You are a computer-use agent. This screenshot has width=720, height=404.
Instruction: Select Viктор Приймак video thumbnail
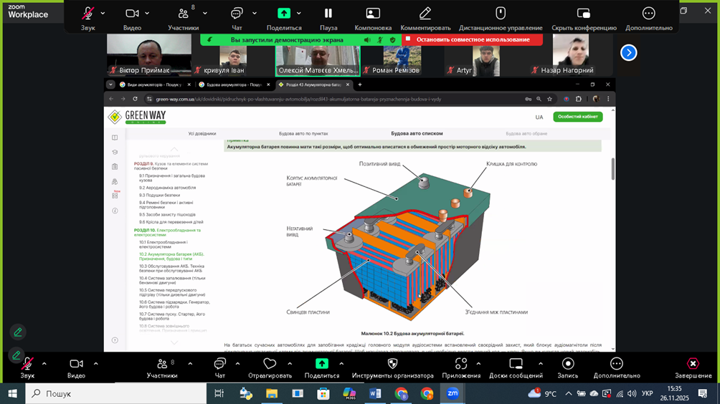coord(148,54)
